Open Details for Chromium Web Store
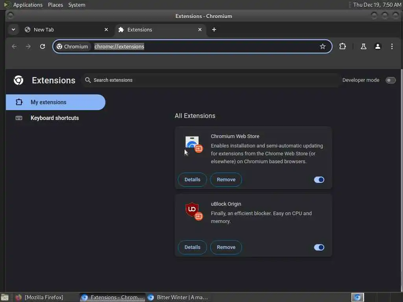Image resolution: width=403 pixels, height=302 pixels. 192,180
